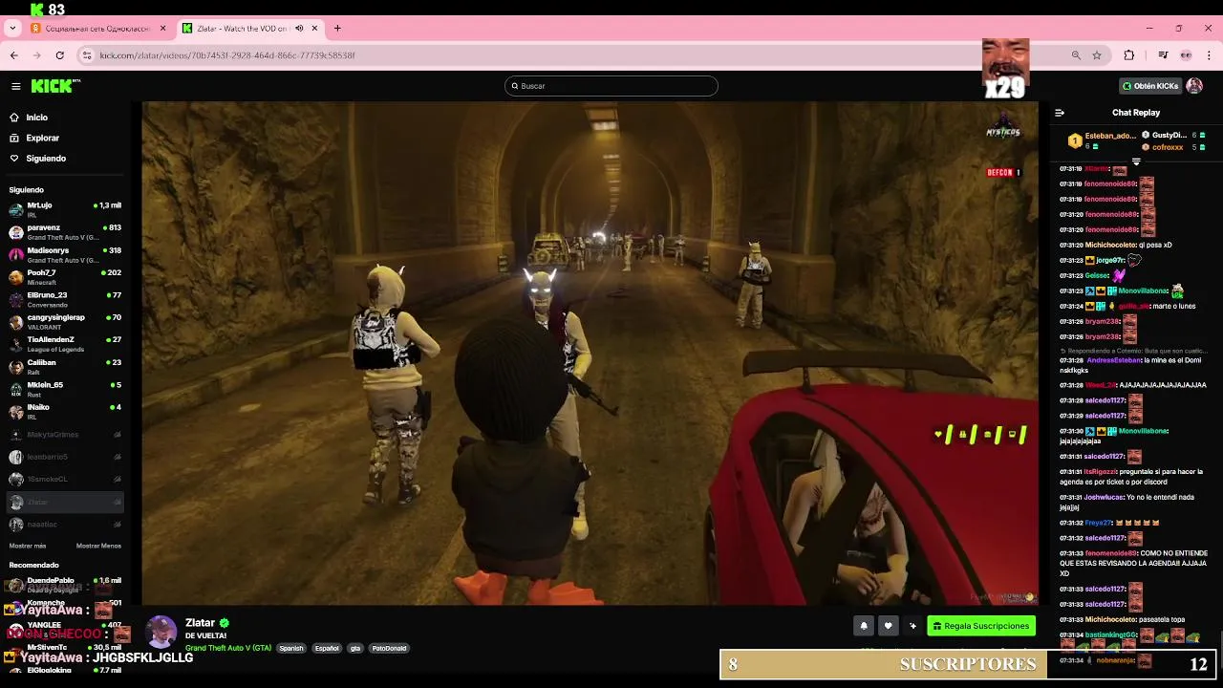This screenshot has height=688, width=1223.
Task: Toggle the heart follow button
Action: [888, 626]
